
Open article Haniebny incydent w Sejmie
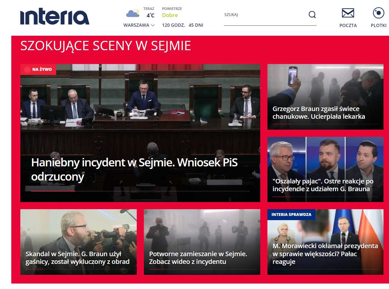134,170
